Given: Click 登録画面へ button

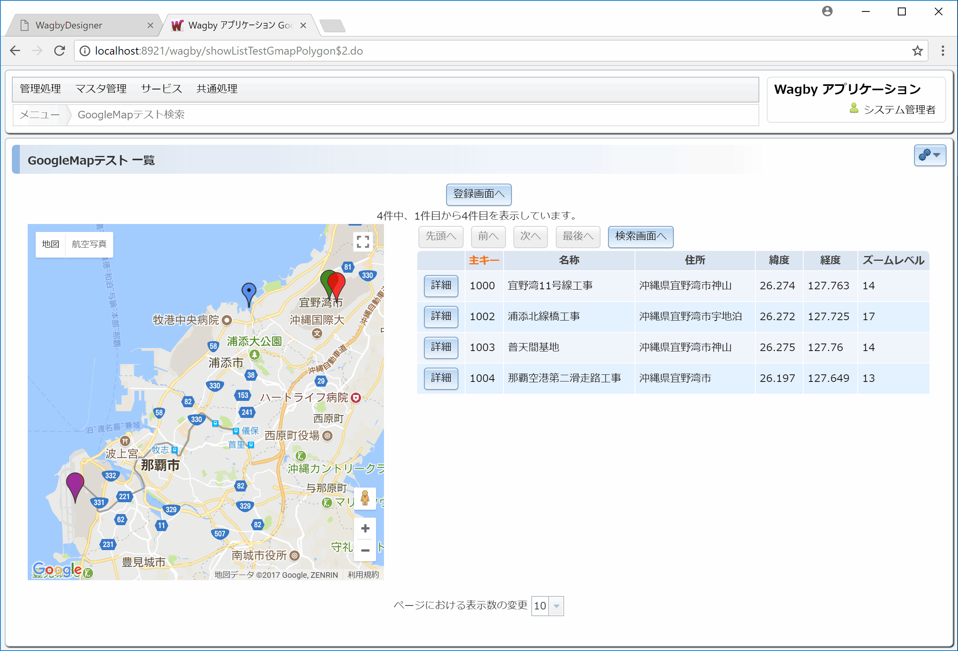Looking at the screenshot, I should (x=479, y=194).
